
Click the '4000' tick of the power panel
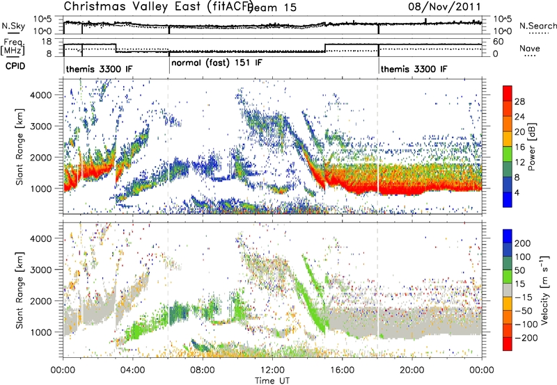[x=41, y=95]
